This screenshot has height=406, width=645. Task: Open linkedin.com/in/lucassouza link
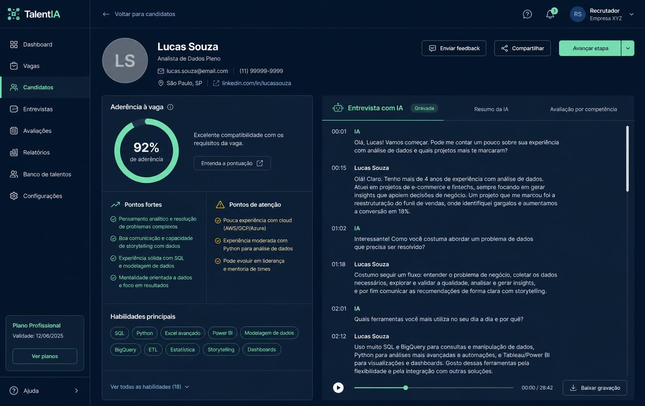[256, 83]
